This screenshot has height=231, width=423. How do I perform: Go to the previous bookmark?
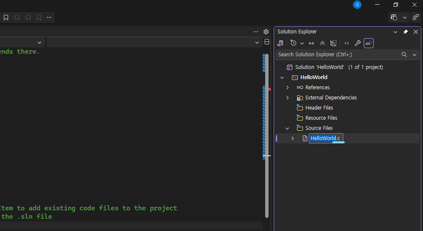(17, 17)
